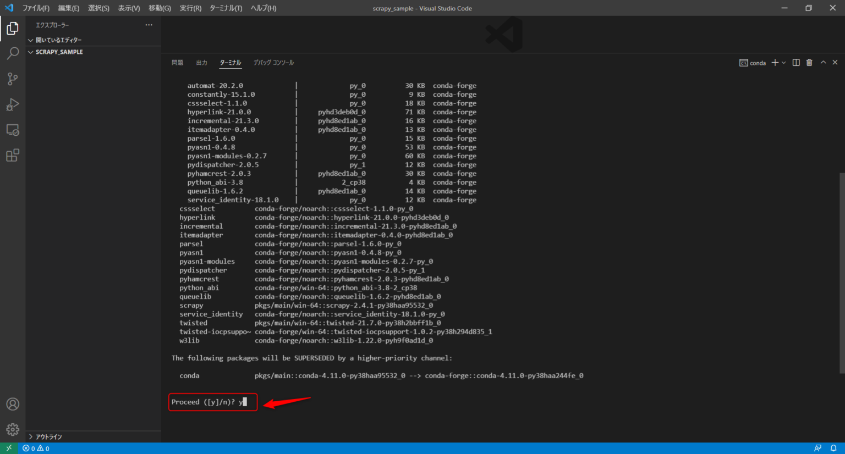Image resolution: width=845 pixels, height=454 pixels.
Task: Switch to the デバッグ コンソール tab
Action: click(x=273, y=62)
